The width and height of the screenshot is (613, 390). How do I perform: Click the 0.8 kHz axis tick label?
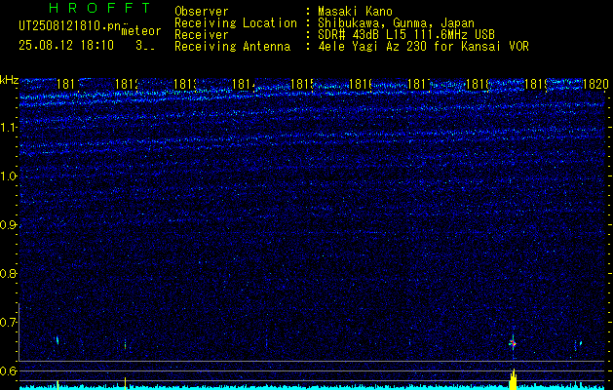point(10,273)
